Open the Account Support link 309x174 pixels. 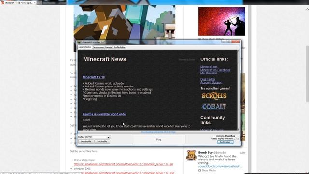211,83
